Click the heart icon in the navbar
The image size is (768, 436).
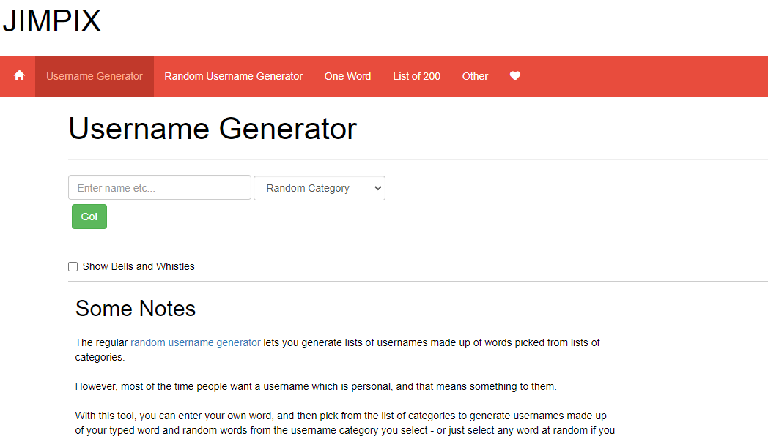click(x=515, y=76)
